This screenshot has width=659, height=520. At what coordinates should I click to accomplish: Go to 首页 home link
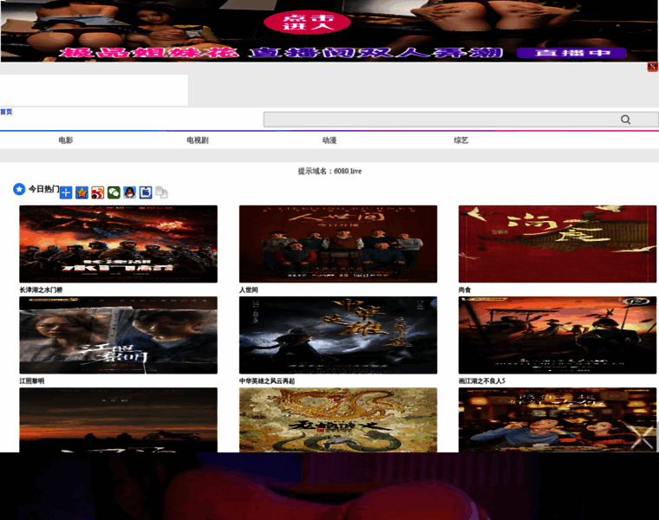pyautogui.click(x=6, y=112)
